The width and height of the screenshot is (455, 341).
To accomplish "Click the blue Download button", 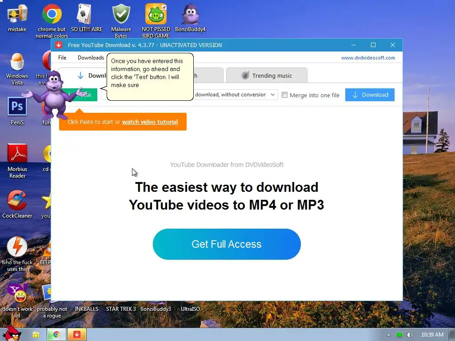I will [370, 95].
